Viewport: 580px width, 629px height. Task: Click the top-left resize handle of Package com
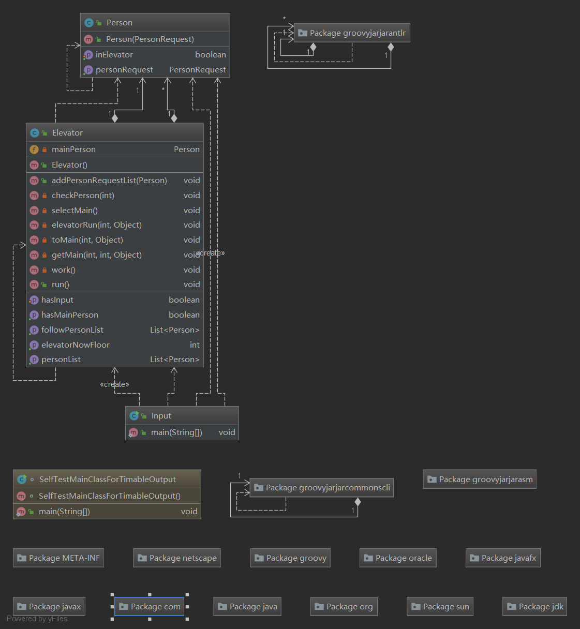[x=112, y=595]
